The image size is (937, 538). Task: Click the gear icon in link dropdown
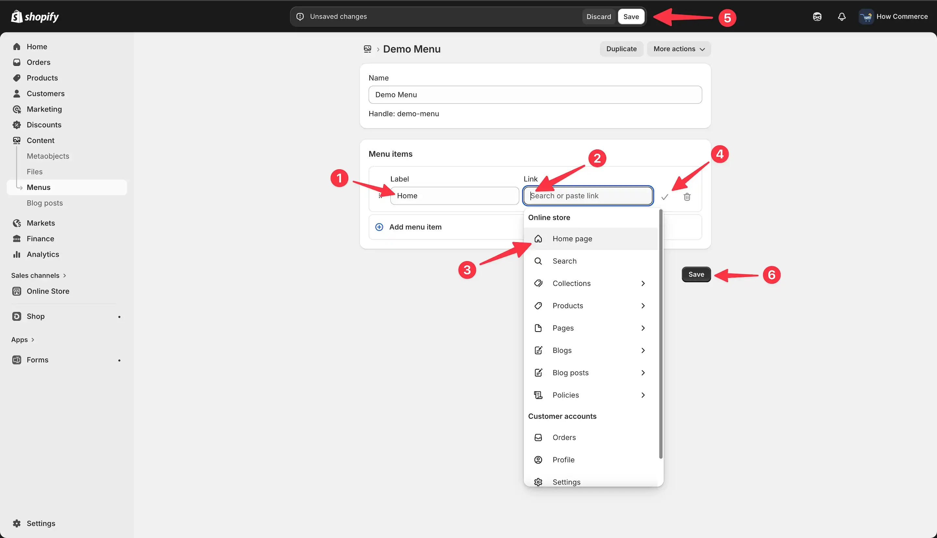coord(538,482)
